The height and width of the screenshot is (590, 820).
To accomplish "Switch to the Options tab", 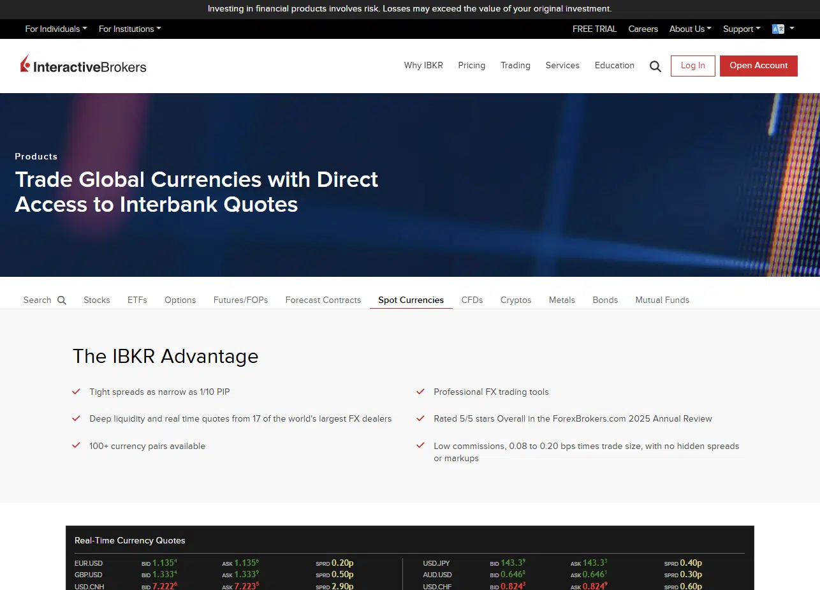I will tap(180, 300).
